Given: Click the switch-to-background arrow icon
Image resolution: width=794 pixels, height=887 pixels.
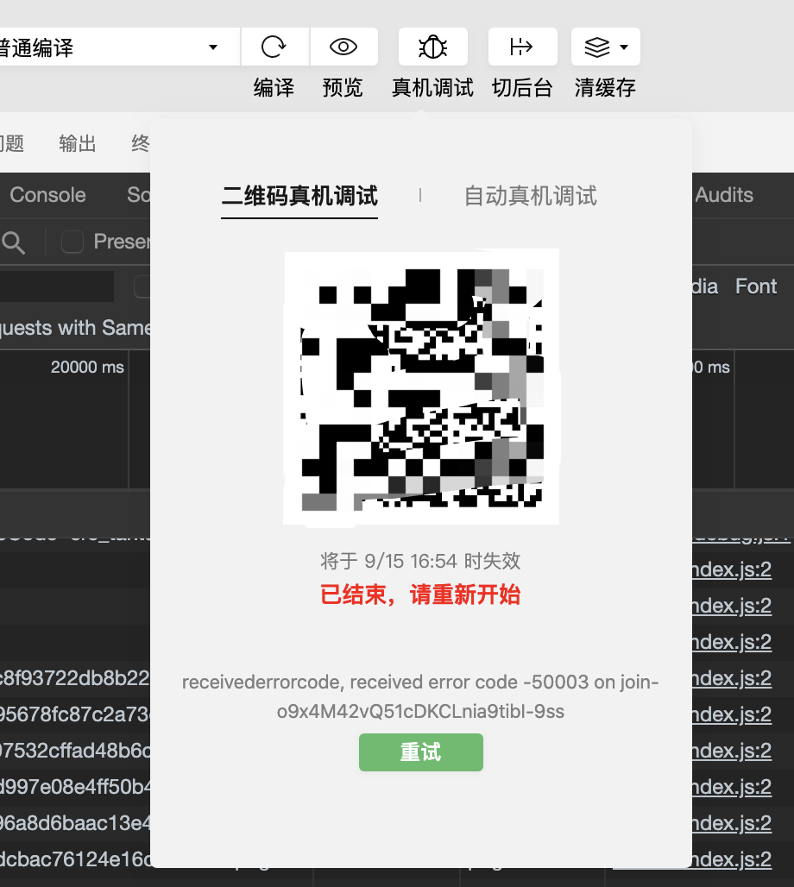Looking at the screenshot, I should (x=522, y=47).
